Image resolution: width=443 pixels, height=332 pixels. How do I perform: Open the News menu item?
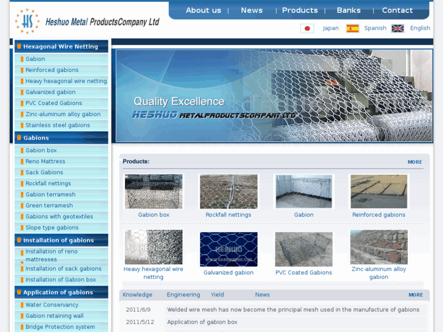[x=252, y=10]
